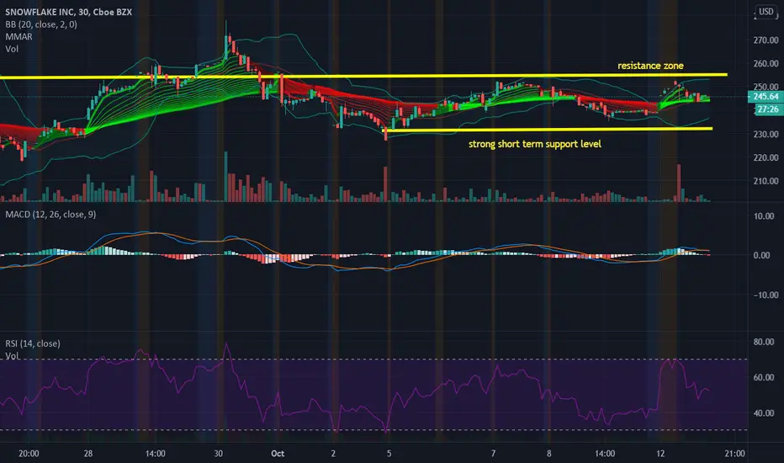Viewport: 784px width, 463px height.
Task: Click the Vol label in the RSI pane
Action: pos(12,356)
